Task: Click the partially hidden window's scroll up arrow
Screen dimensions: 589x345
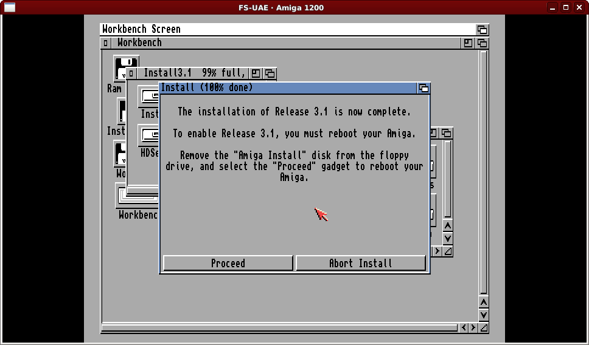Action: pos(447,226)
